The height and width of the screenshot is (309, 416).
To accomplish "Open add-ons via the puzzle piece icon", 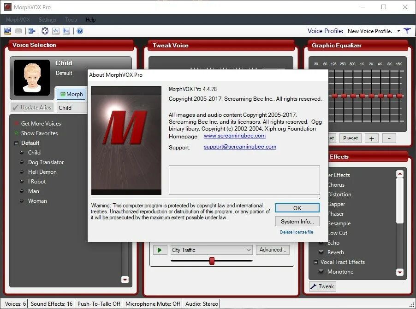I will tap(32, 31).
